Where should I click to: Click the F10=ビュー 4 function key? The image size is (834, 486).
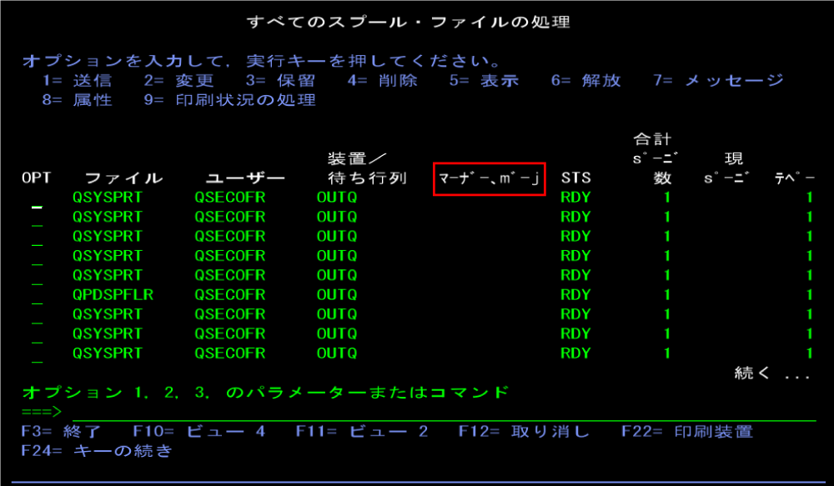coord(199,431)
